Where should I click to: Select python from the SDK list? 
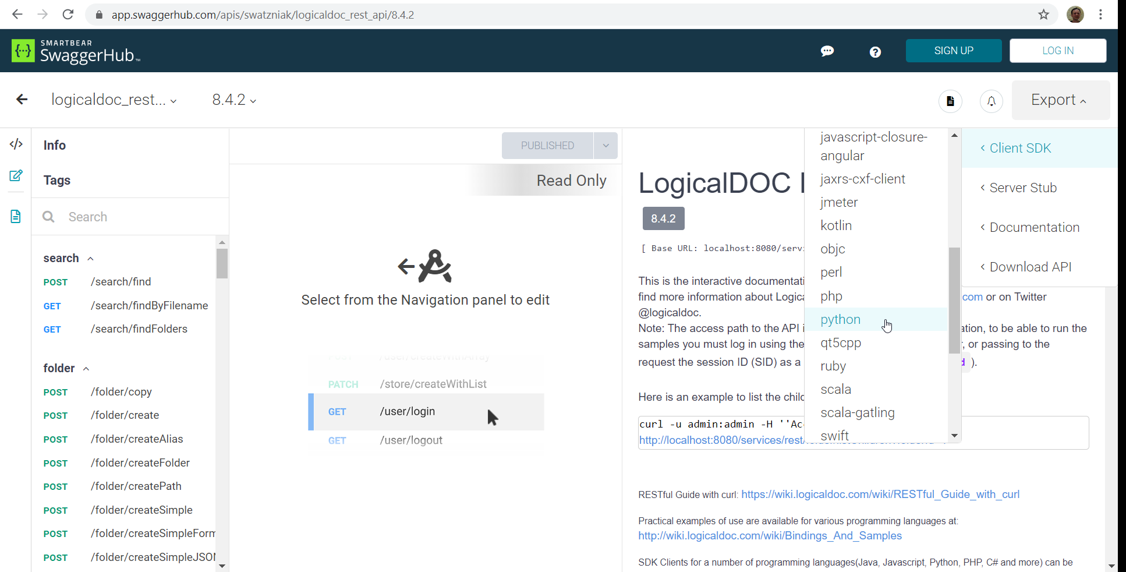coord(876,319)
